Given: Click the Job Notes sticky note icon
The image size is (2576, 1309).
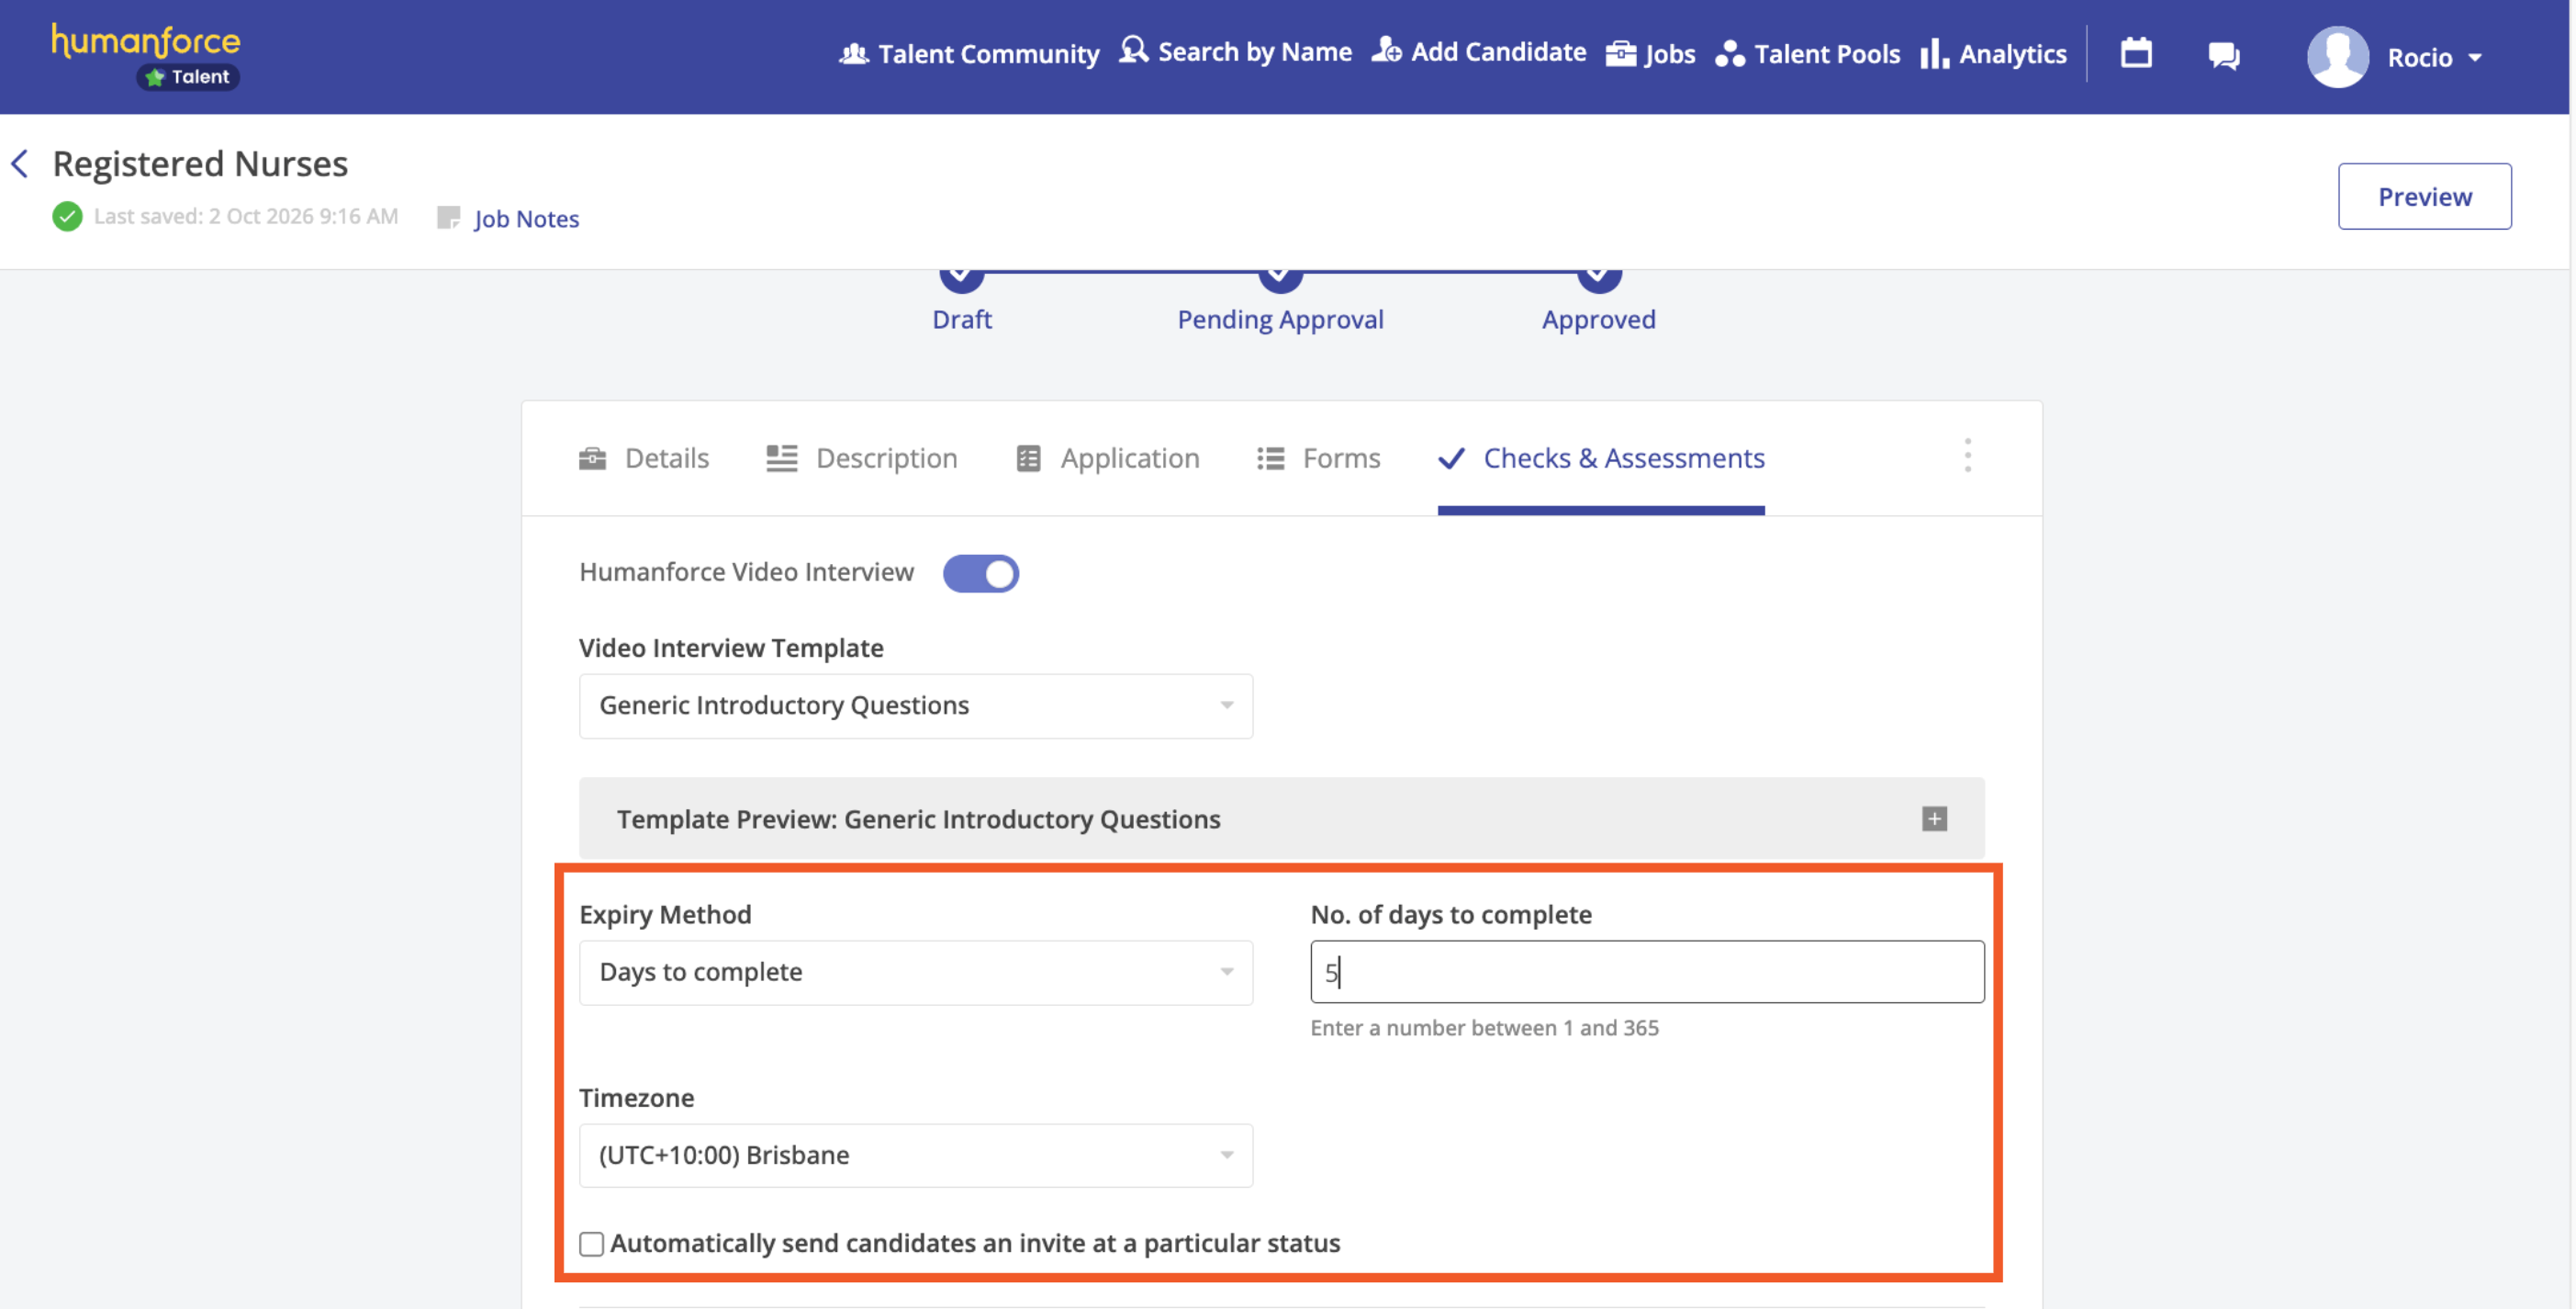Looking at the screenshot, I should 448,217.
